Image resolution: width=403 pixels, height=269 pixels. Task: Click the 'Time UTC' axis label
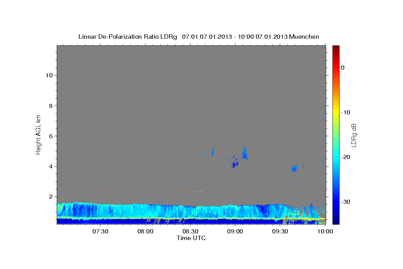pos(191,238)
